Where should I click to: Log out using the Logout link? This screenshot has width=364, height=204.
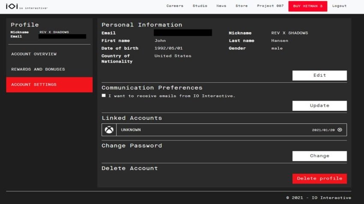(339, 6)
